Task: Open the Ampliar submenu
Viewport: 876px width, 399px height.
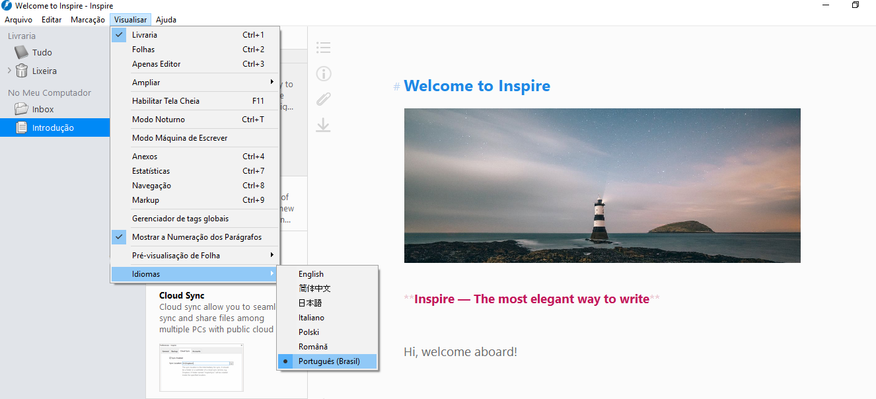Action: 195,83
